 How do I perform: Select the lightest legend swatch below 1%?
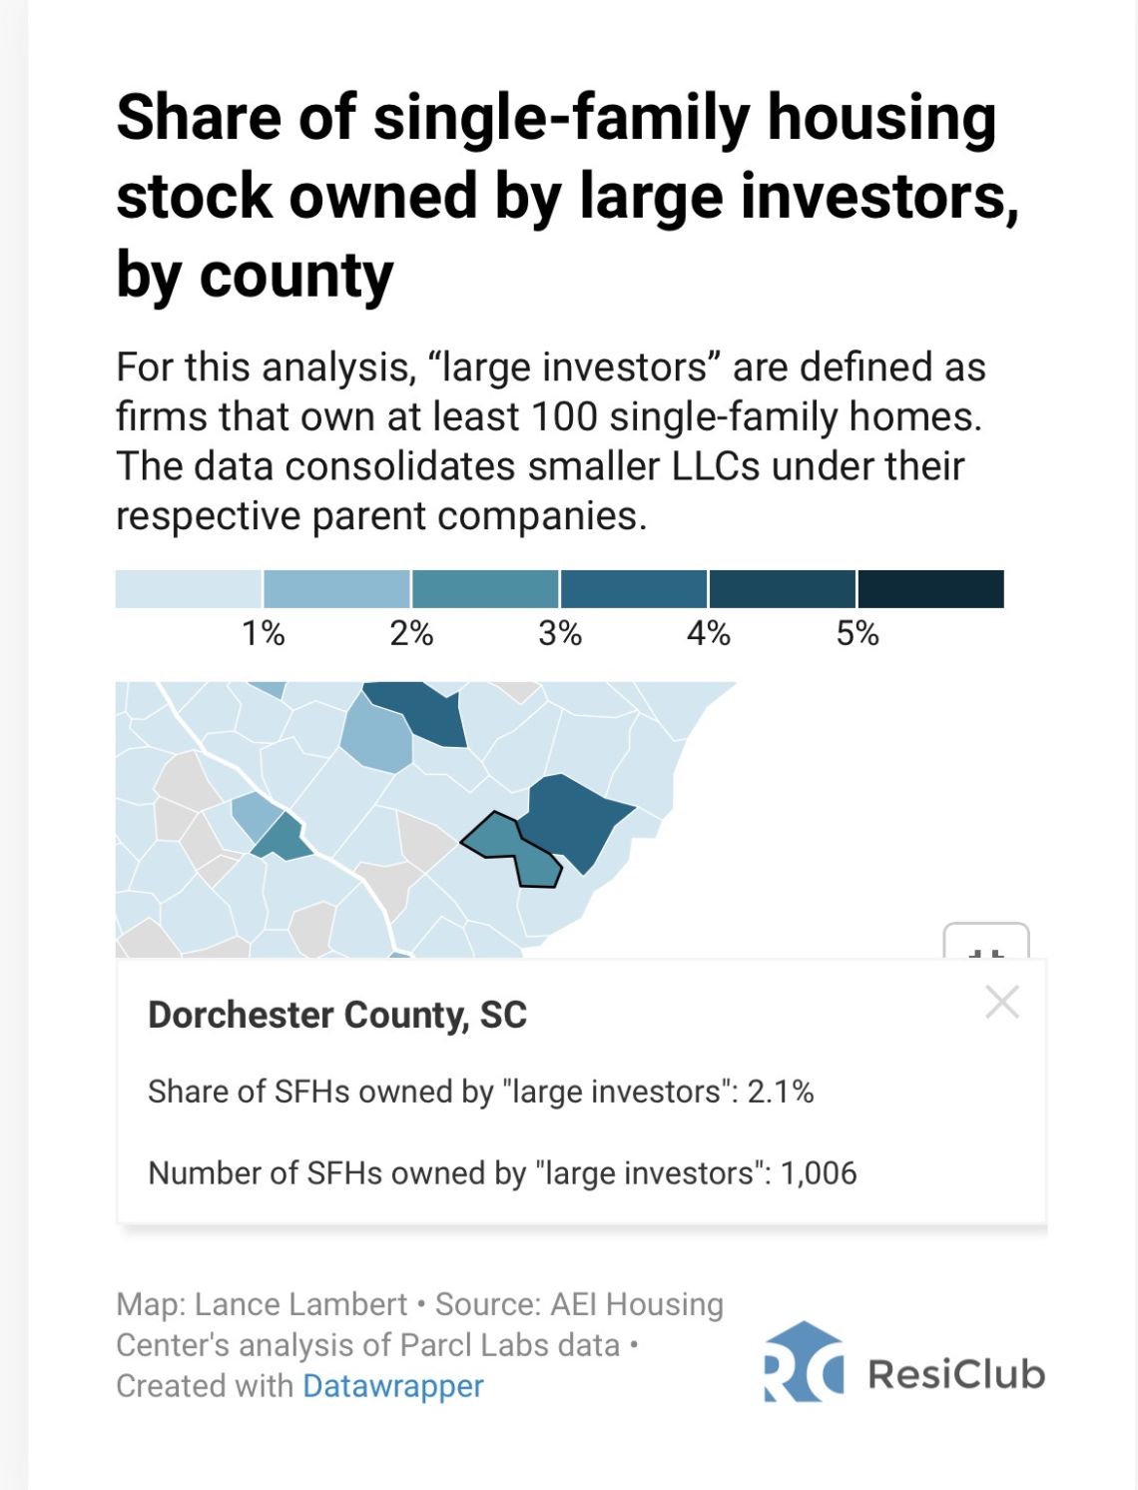pyautogui.click(x=189, y=589)
